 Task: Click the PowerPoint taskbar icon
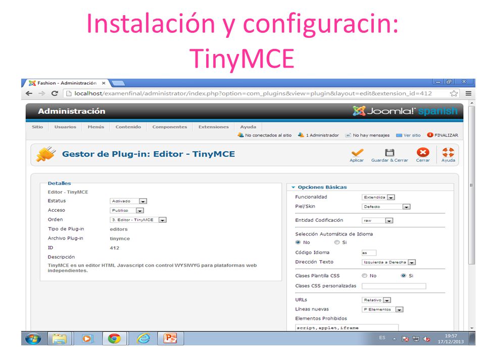pyautogui.click(x=170, y=339)
